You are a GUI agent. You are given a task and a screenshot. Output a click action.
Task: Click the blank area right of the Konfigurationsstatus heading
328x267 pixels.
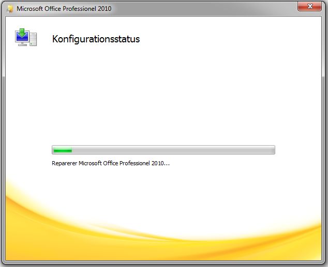point(233,39)
